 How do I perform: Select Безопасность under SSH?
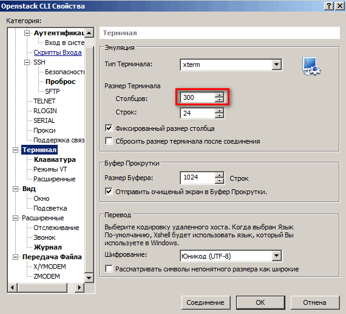coord(64,72)
